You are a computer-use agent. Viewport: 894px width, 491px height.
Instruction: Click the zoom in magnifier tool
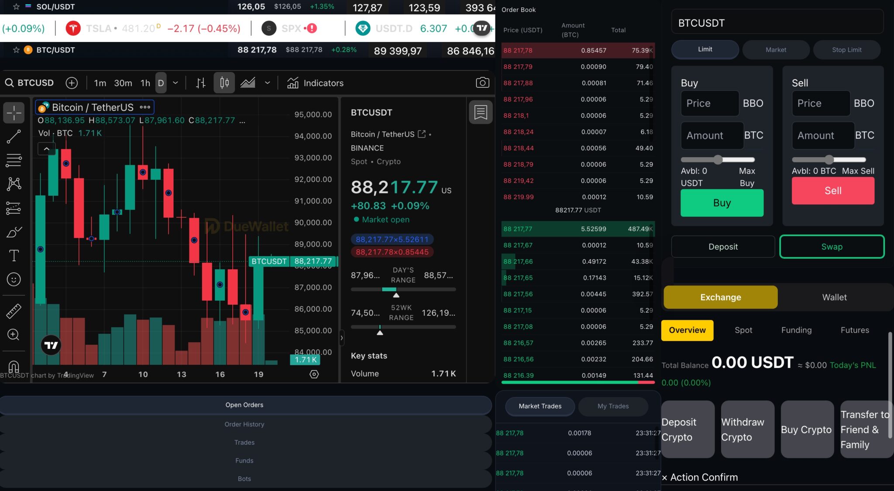(x=14, y=335)
